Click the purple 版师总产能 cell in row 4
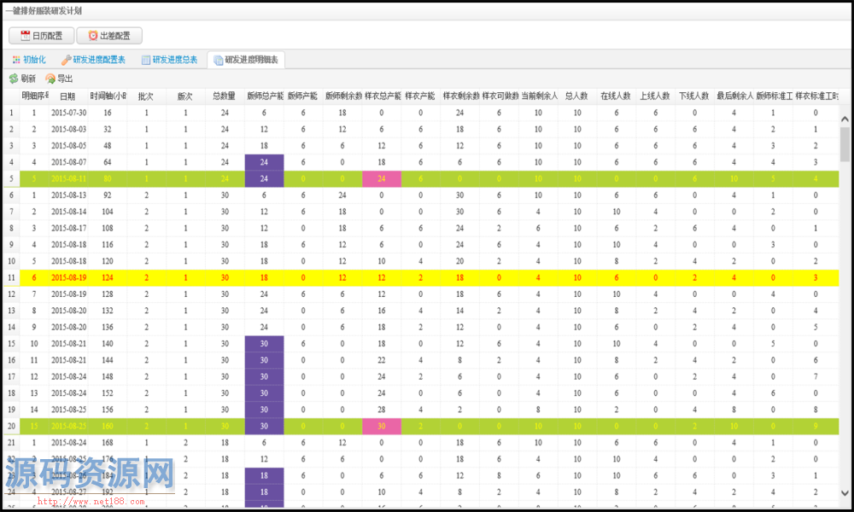This screenshot has height=512, width=854. [x=264, y=162]
